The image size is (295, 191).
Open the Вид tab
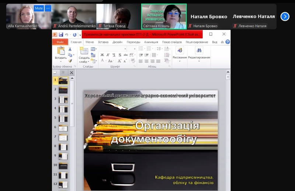pyautogui.click(x=215, y=42)
